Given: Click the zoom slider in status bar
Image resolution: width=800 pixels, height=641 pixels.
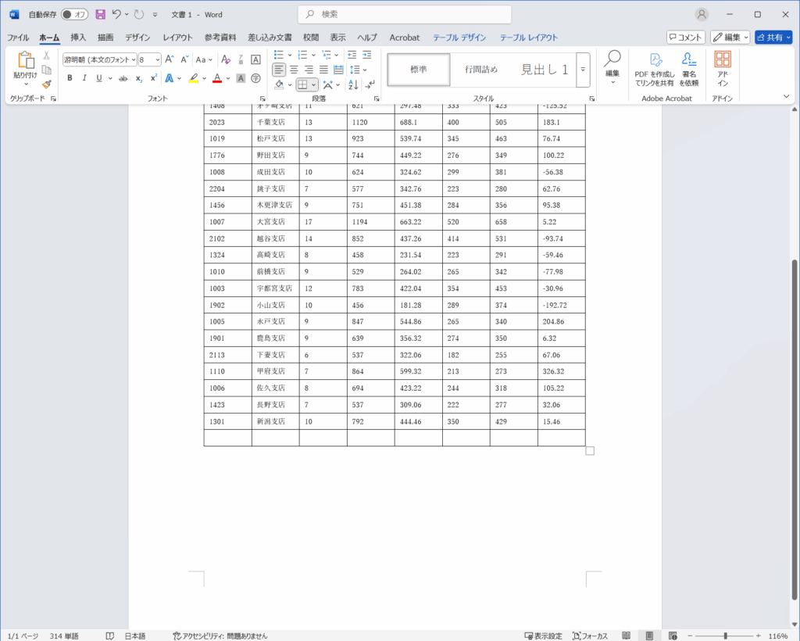Looking at the screenshot, I should pyautogui.click(x=726, y=636).
